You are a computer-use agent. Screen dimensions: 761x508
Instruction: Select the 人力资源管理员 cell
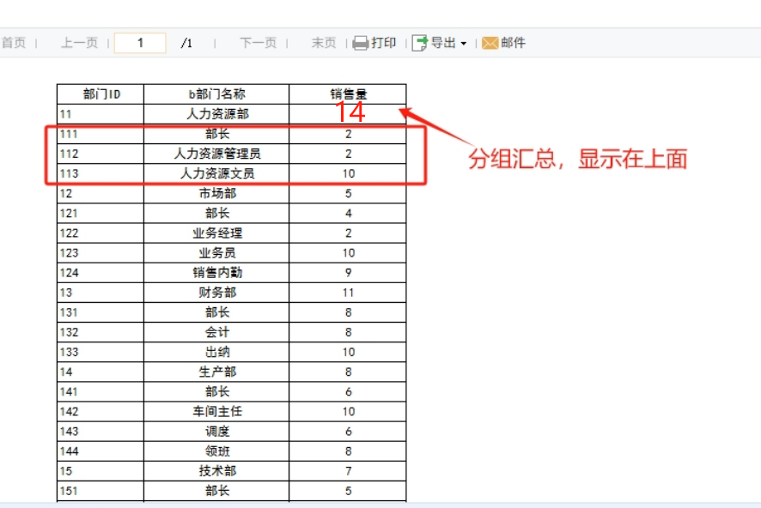[x=216, y=154]
